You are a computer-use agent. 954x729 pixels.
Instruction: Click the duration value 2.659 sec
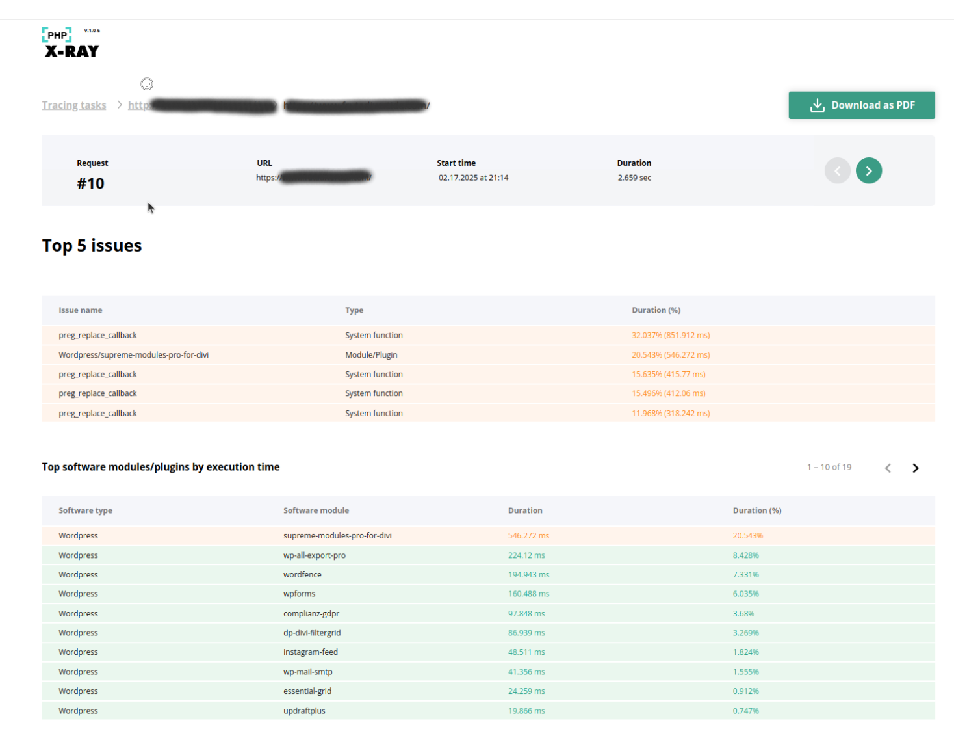point(634,178)
